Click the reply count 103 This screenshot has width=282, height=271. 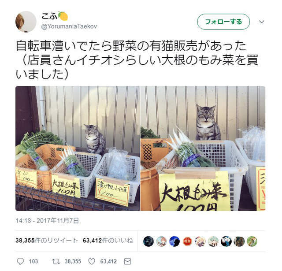pyautogui.click(x=33, y=261)
